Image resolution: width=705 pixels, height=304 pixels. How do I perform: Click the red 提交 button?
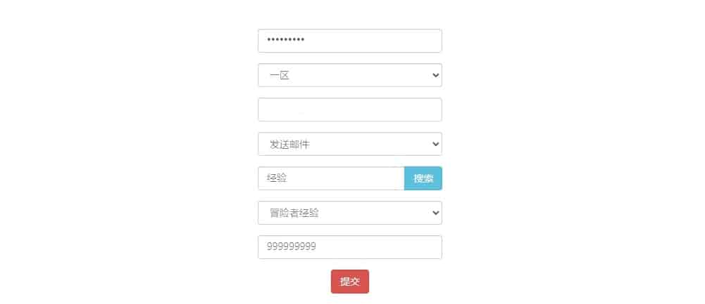[x=350, y=282]
